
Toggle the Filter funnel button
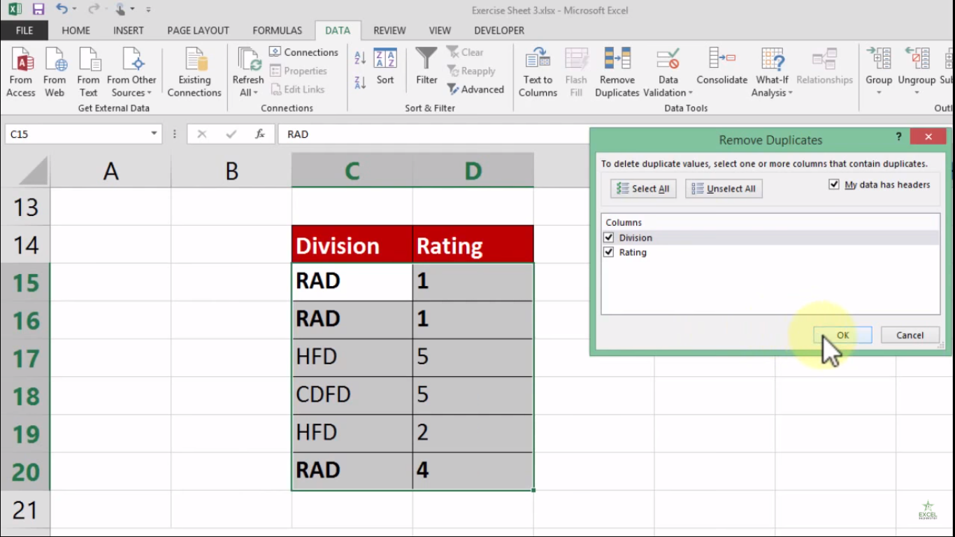[x=426, y=66]
